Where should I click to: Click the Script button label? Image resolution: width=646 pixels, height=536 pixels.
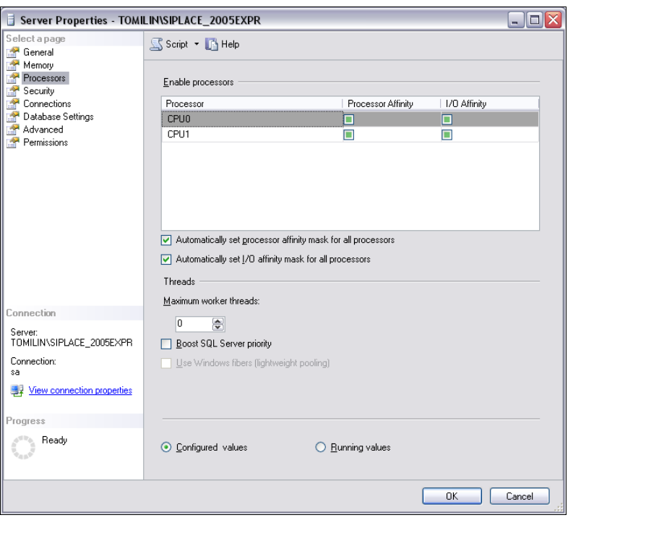176,44
